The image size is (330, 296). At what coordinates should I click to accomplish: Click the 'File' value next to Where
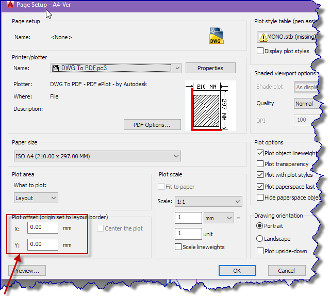(x=54, y=96)
